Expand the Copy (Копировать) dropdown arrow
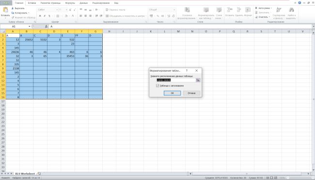This screenshot has width=315, height=180. pyautogui.click(x=29, y=13)
